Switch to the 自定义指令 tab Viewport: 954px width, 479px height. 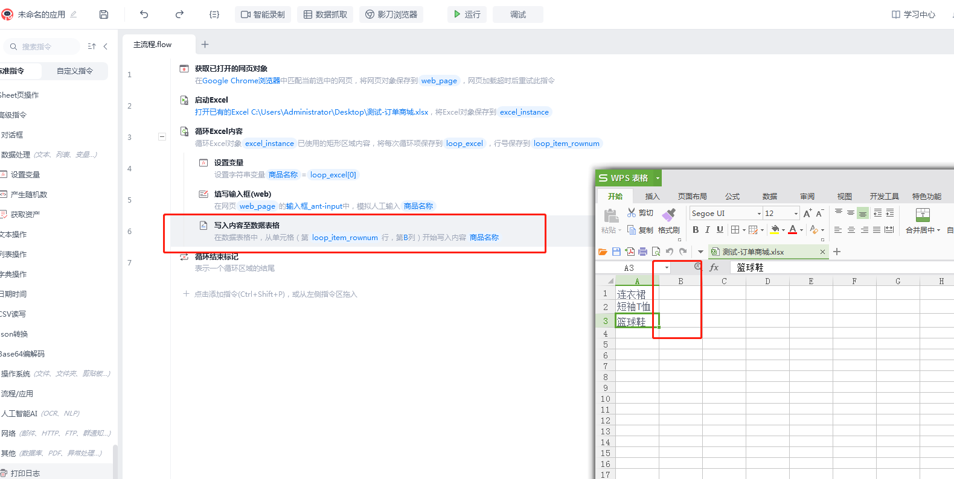[x=75, y=71]
